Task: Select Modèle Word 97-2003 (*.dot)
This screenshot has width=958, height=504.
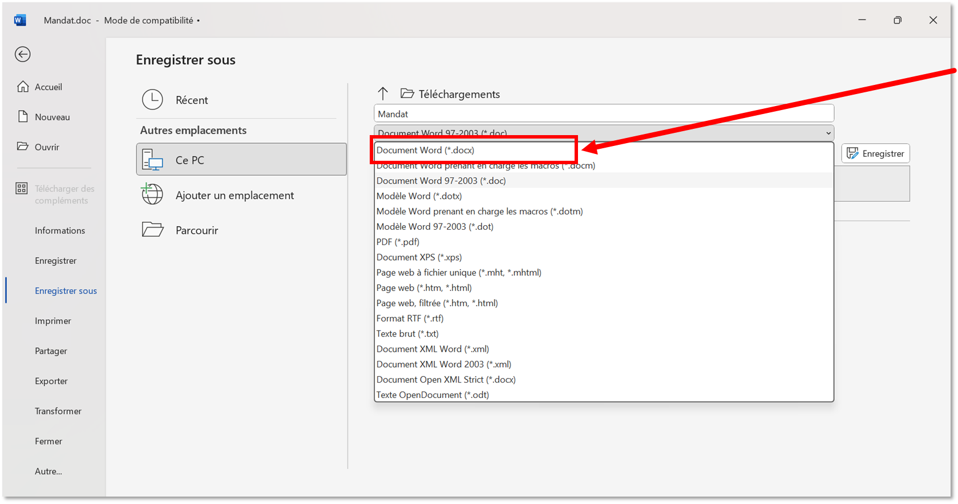Action: pyautogui.click(x=604, y=227)
